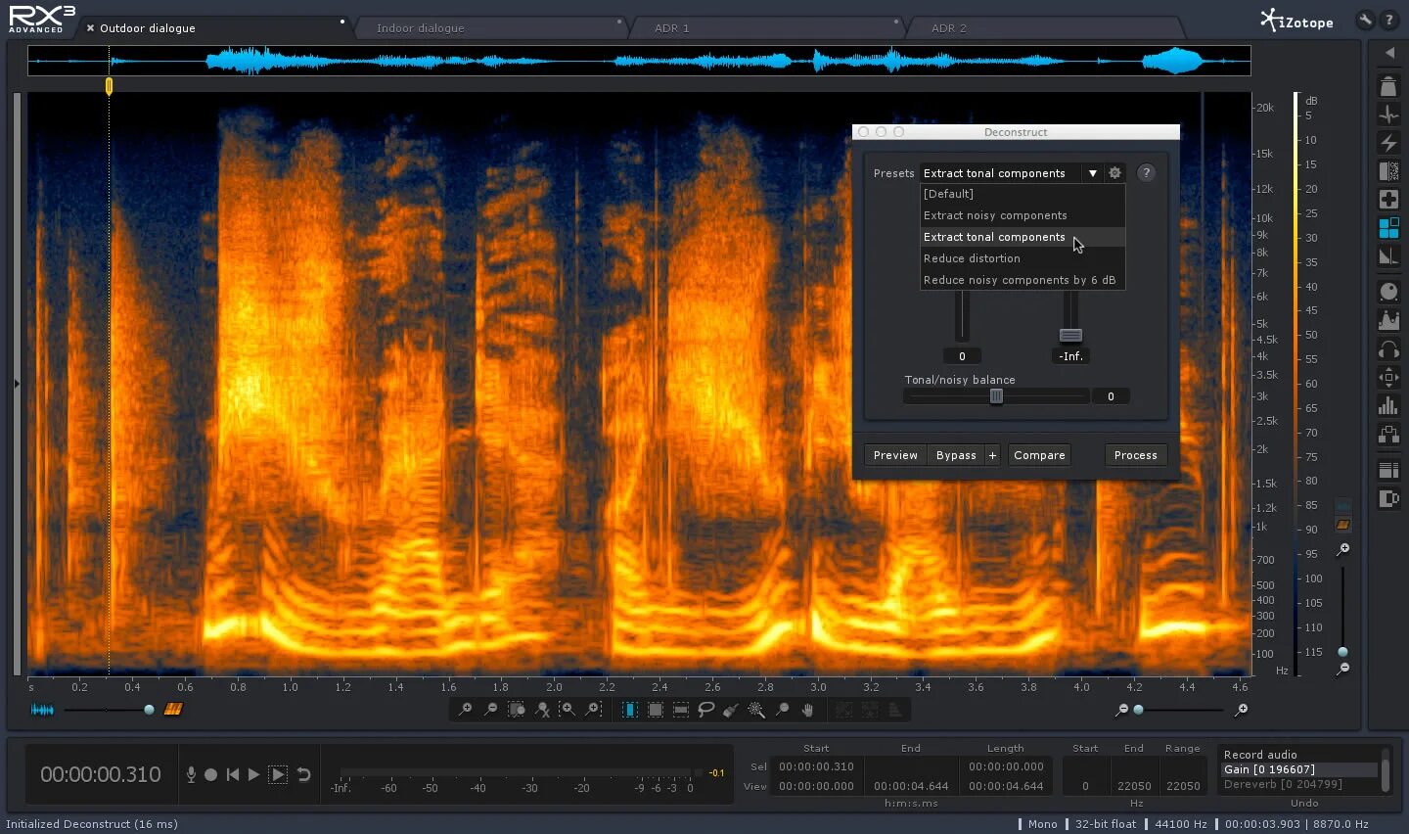Select the Frequency selection tool
This screenshot has width=1409, height=834.
pyautogui.click(x=680, y=710)
